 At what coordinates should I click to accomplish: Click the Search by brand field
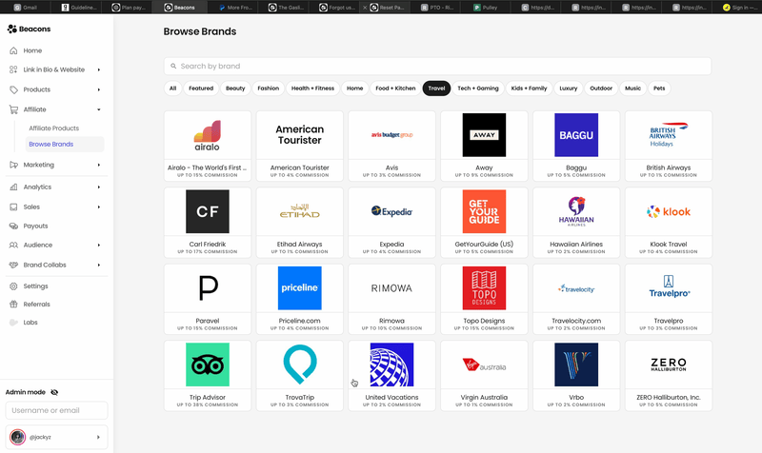437,66
